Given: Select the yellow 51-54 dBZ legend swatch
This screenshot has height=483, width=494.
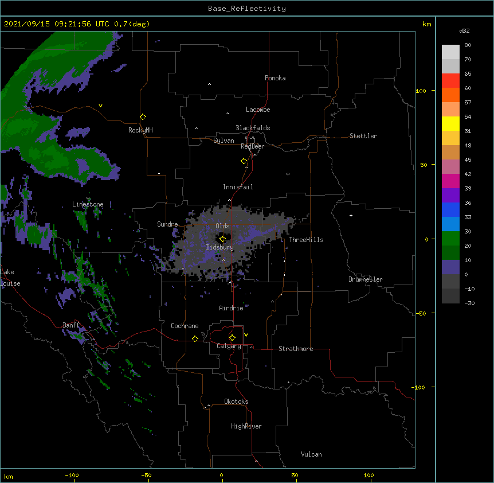Looking at the screenshot, I should [x=450, y=123].
